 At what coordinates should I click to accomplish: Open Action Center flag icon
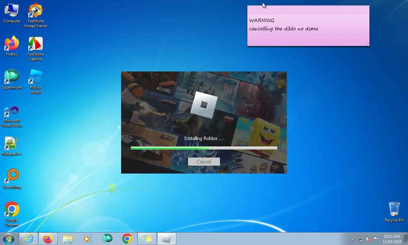click(x=376, y=239)
